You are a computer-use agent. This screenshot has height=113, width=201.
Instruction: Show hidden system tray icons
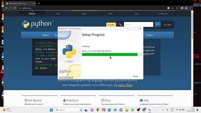163,110
